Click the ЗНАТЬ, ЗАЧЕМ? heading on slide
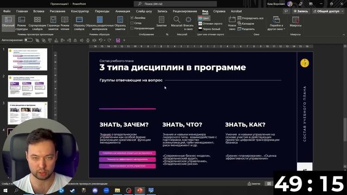The width and height of the screenshot is (347, 195). (x=124, y=125)
